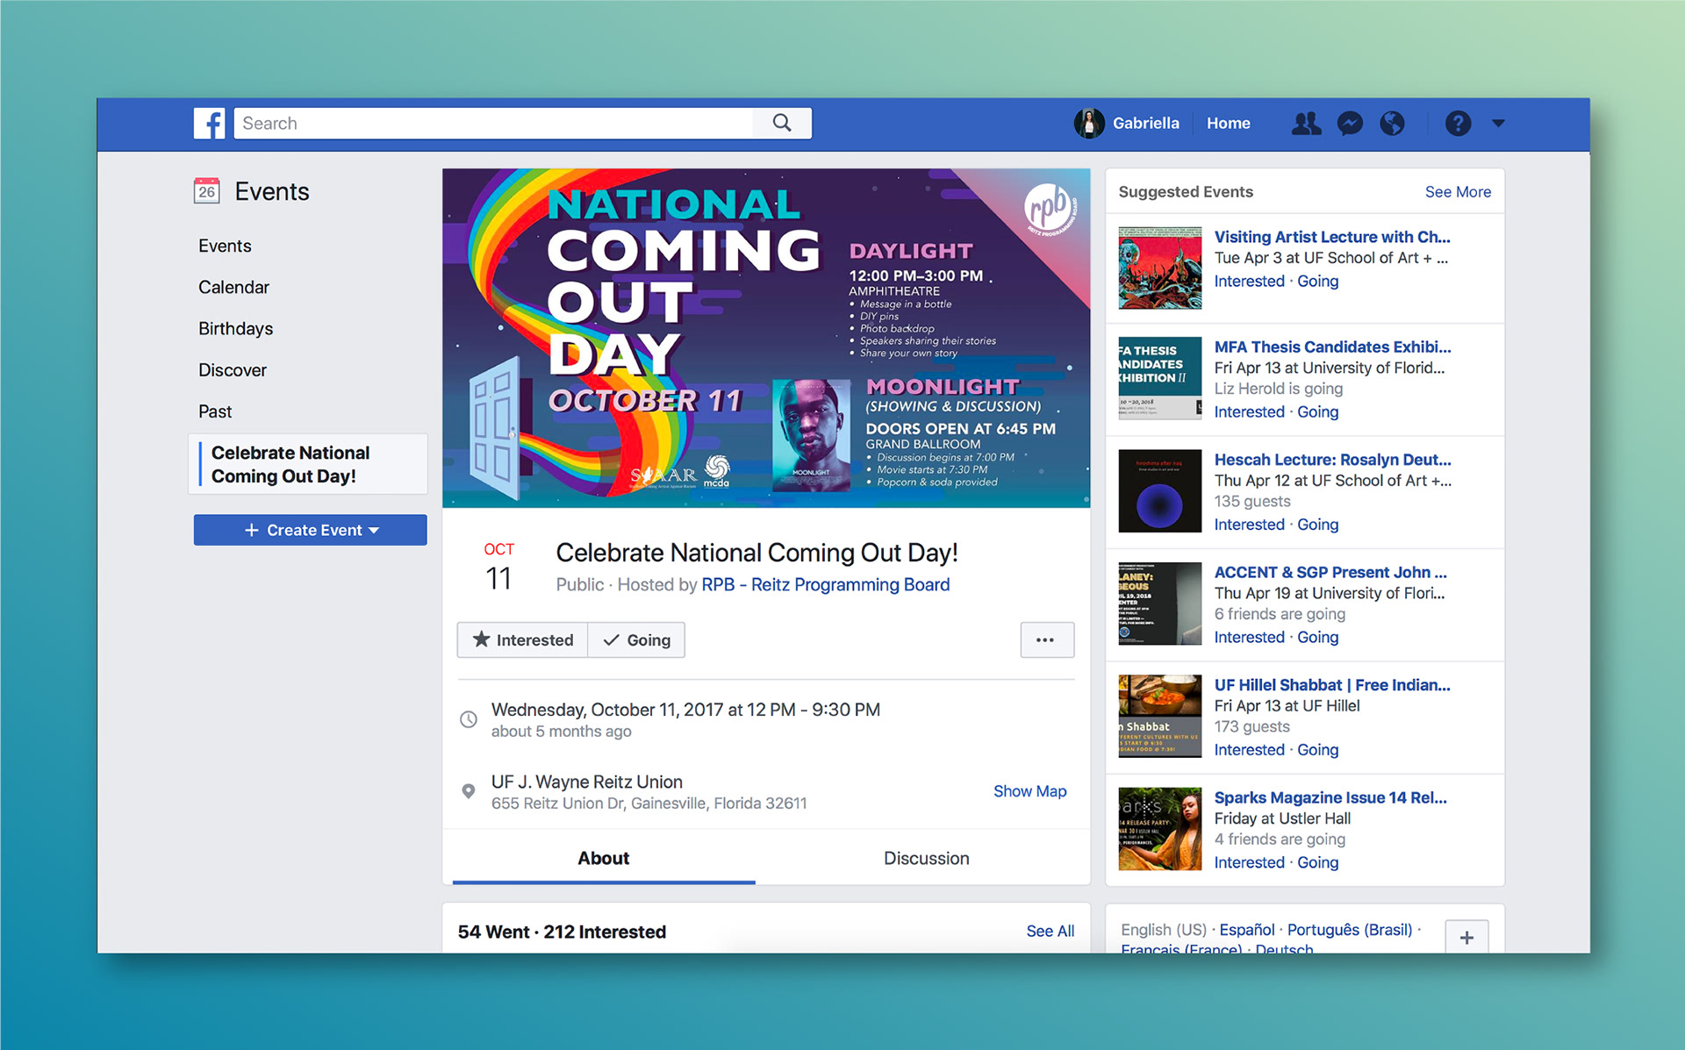Viewport: 1685px width, 1050px height.
Task: Click Show Map link
Action: click(1029, 791)
